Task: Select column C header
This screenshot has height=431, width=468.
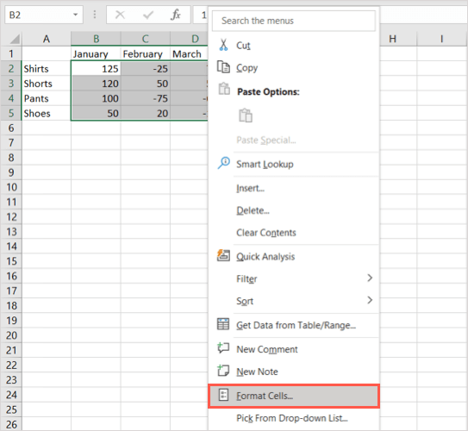Action: (x=146, y=39)
